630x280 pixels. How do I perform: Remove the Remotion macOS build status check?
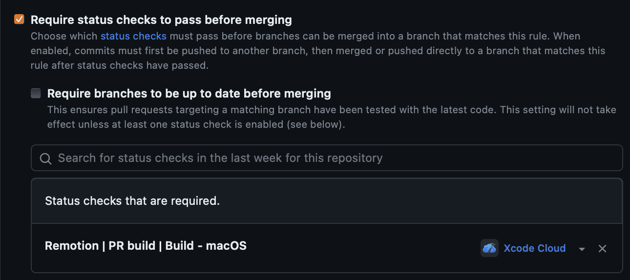click(602, 249)
